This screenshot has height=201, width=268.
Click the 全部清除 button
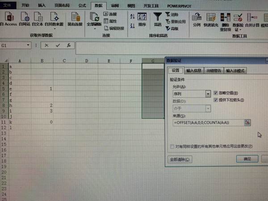180,159
